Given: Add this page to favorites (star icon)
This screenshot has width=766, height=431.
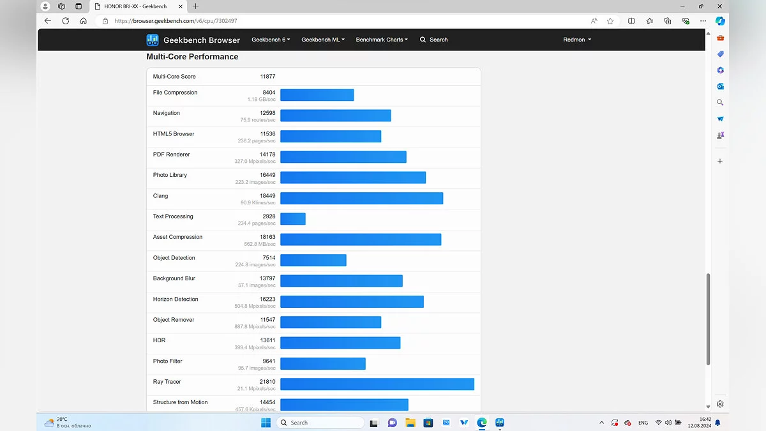Looking at the screenshot, I should [610, 21].
